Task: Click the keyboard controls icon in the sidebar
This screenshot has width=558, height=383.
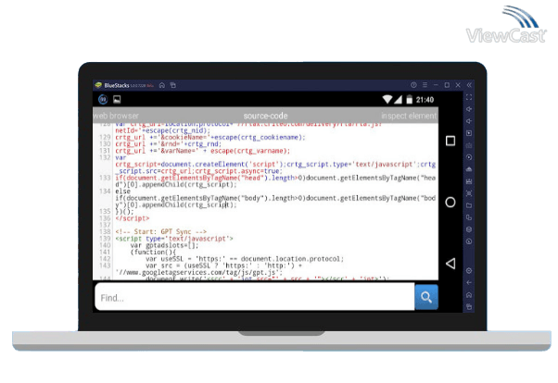Action: click(469, 145)
